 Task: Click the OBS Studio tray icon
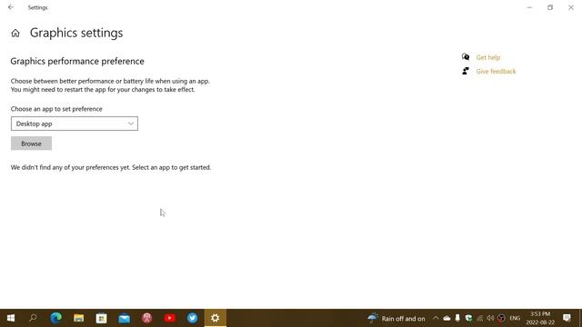[x=501, y=318]
